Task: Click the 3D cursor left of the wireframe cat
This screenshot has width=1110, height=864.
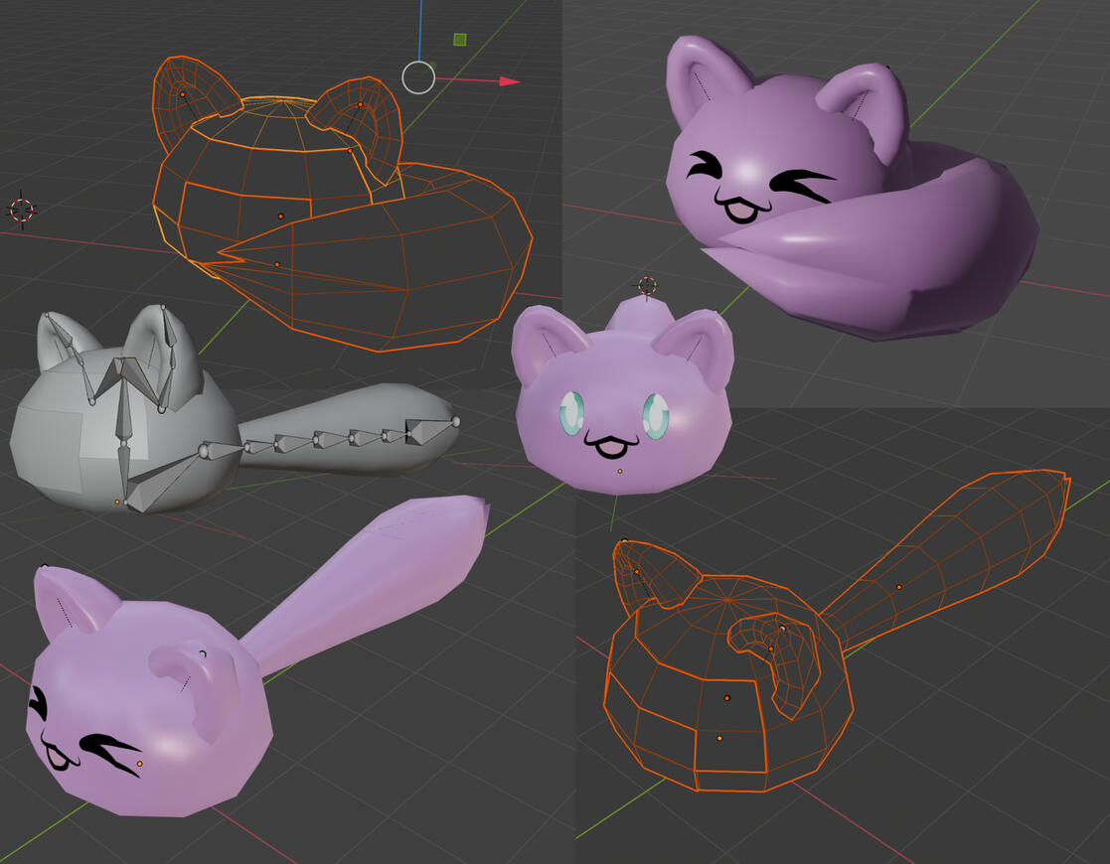Action: pyautogui.click(x=22, y=210)
